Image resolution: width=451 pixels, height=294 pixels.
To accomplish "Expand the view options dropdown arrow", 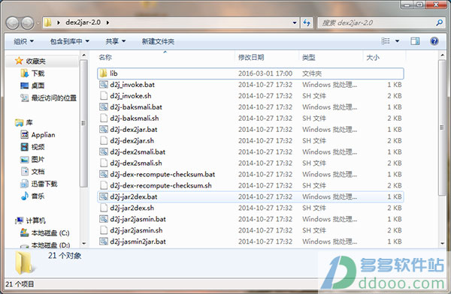I will (x=397, y=41).
